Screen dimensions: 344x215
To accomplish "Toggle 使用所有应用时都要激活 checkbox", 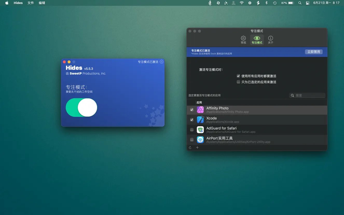I will point(238,76).
